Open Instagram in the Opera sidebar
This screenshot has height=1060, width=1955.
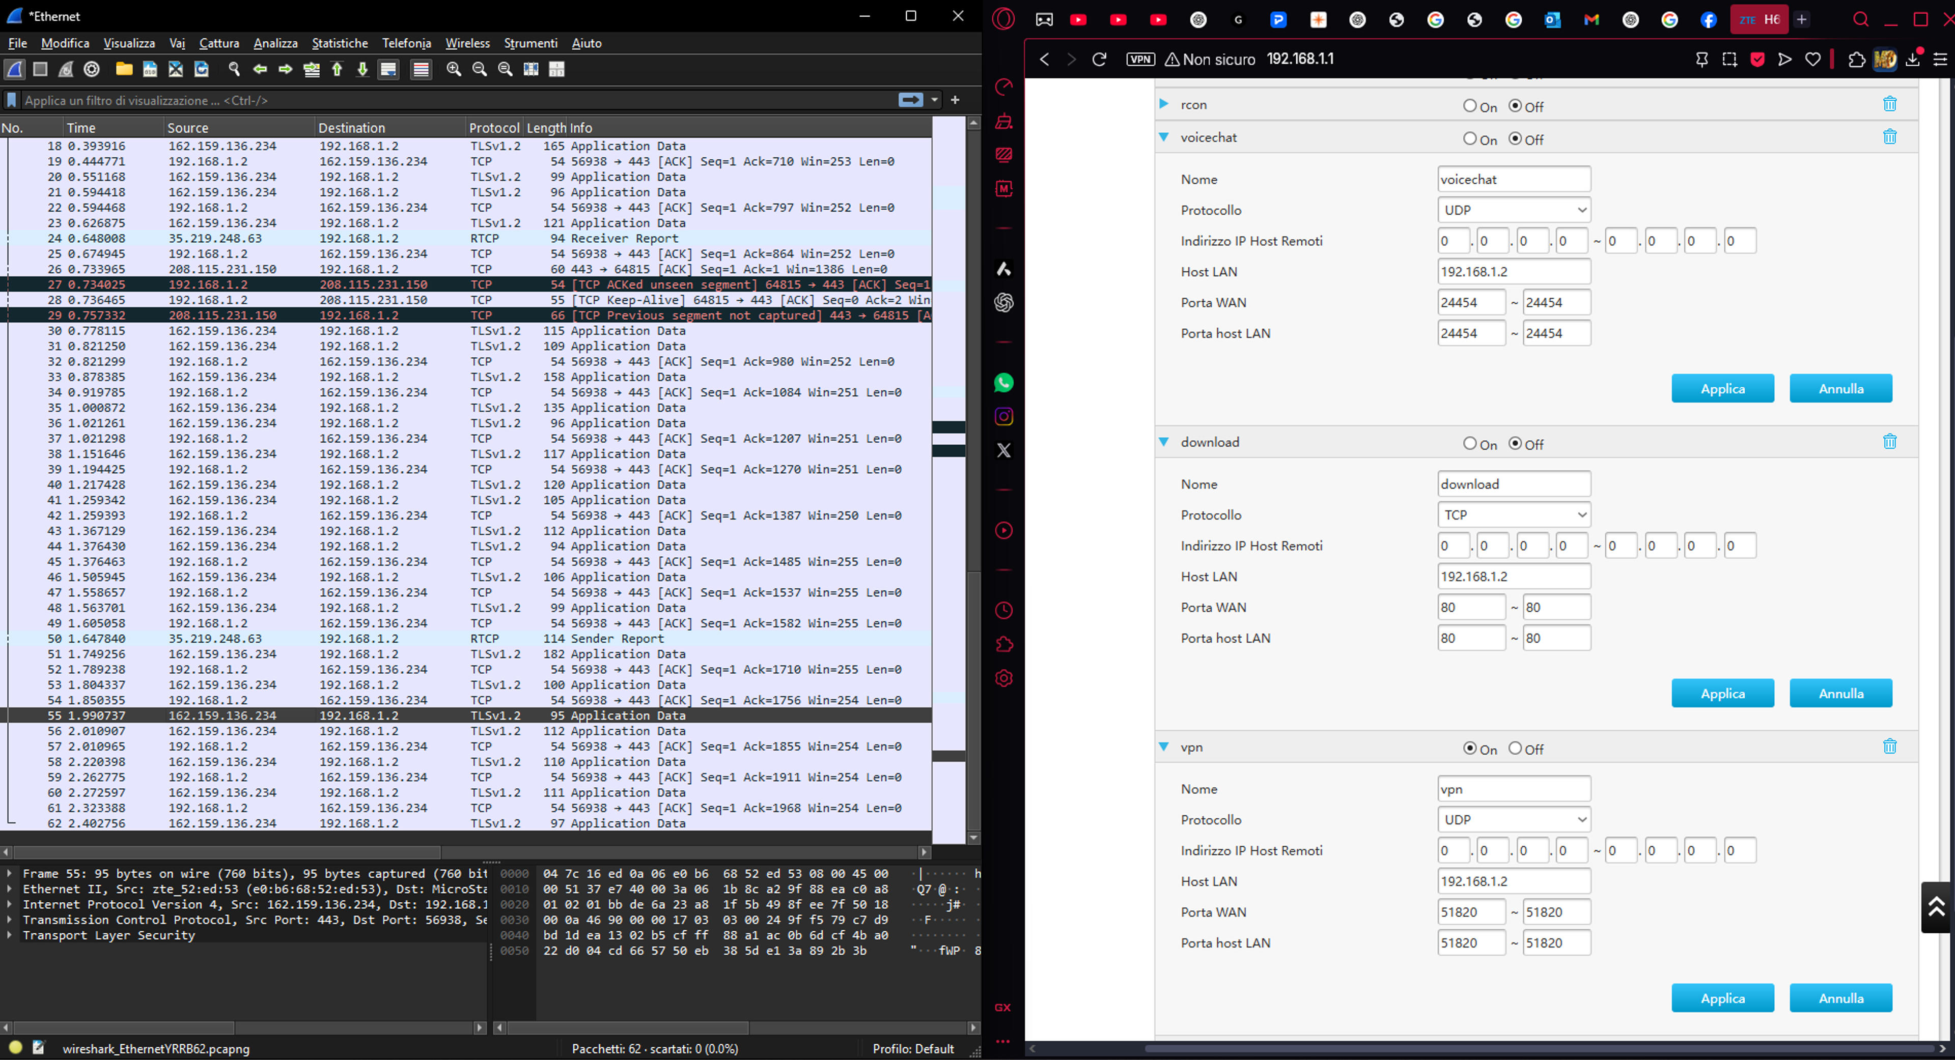click(x=1003, y=417)
